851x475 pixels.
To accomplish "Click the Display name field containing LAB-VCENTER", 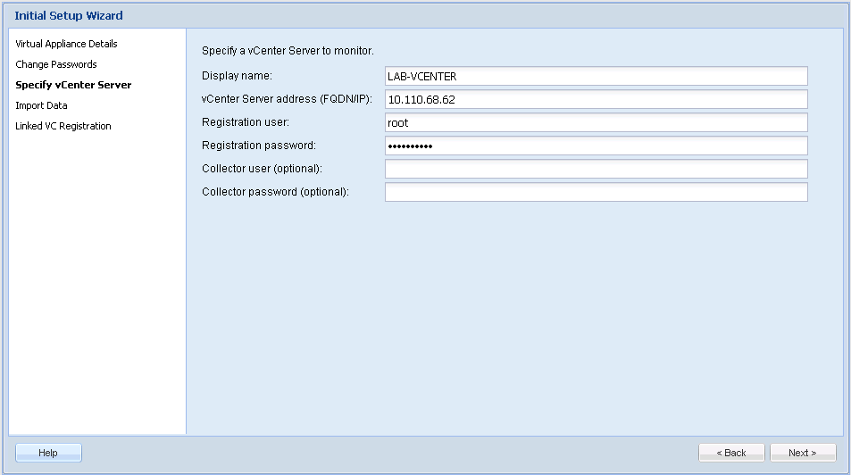I will 596,76.
